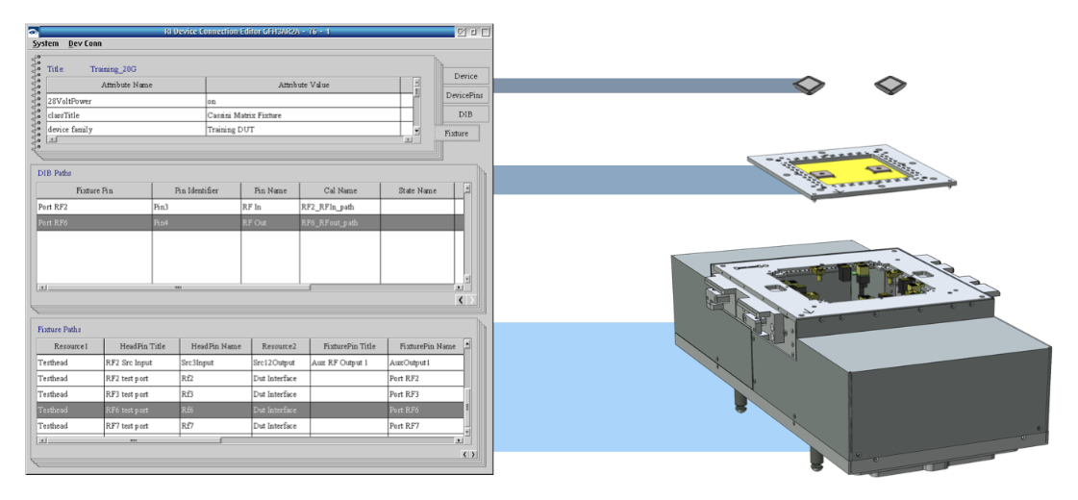
Task: Click Fixture Paths scroll-up arrow
Action: 467,342
